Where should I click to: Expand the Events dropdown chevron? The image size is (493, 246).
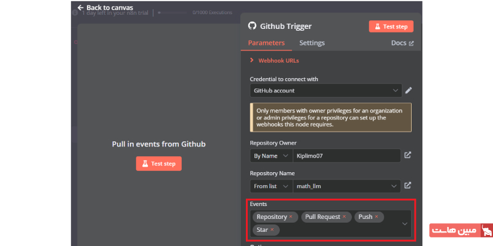405,224
